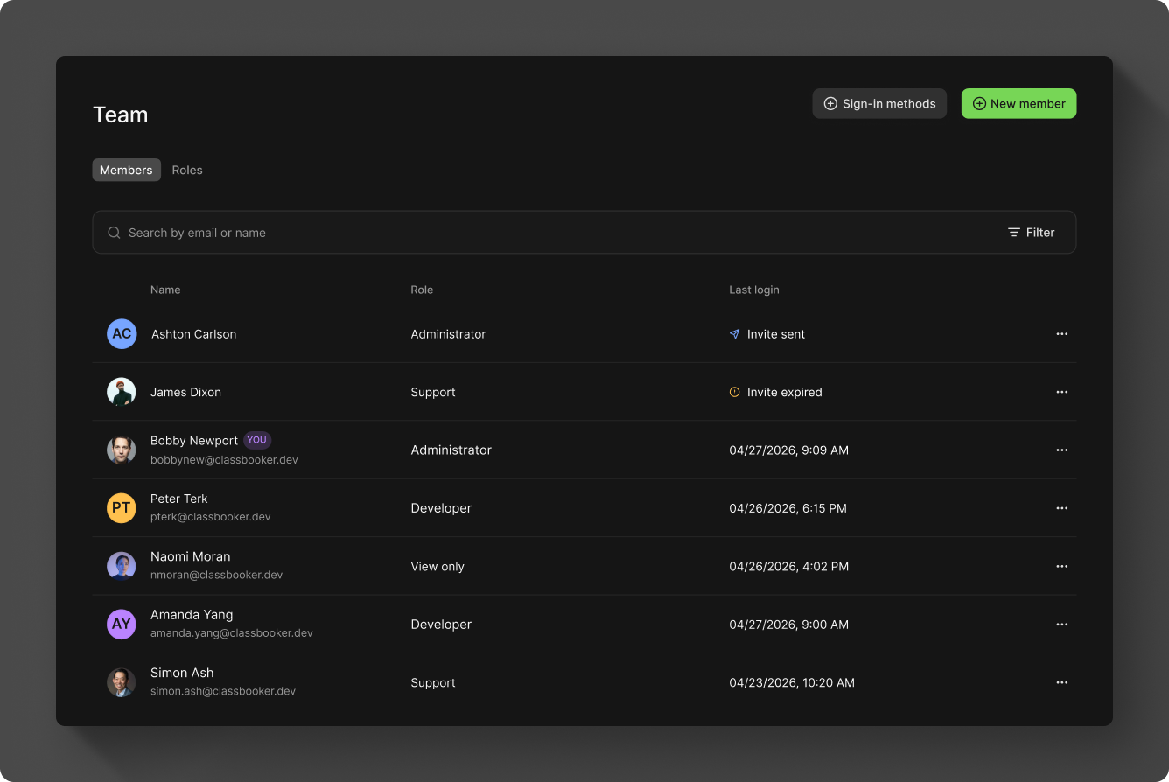The height and width of the screenshot is (782, 1169).
Task: Click the YOU badge next to Bobby Newport
Action: (x=256, y=440)
